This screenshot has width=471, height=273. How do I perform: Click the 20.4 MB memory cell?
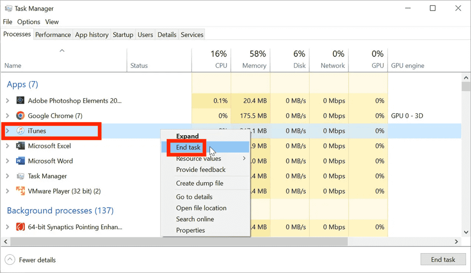pyautogui.click(x=251, y=101)
